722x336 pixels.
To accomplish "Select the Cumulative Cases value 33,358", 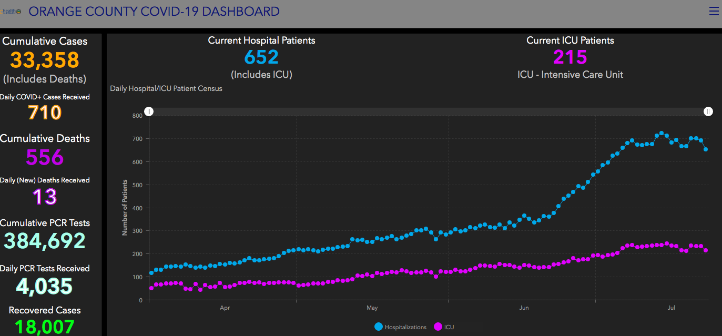I will coord(45,60).
